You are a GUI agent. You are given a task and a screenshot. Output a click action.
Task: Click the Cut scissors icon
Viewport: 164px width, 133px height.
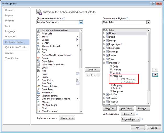38,52
